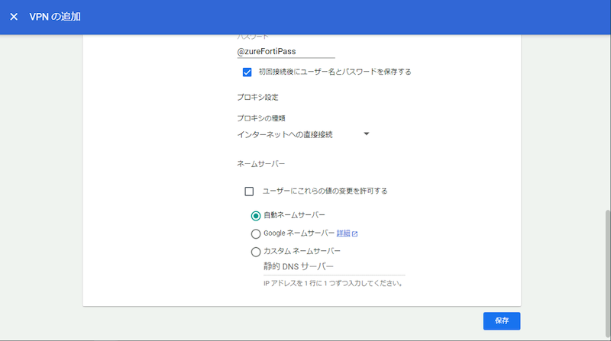Screen dimensions: 611x341
Task: Select the 自動ネームサーバー radio button
Action: tap(256, 215)
